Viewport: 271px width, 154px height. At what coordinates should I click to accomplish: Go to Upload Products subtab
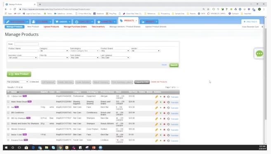click(x=51, y=27)
